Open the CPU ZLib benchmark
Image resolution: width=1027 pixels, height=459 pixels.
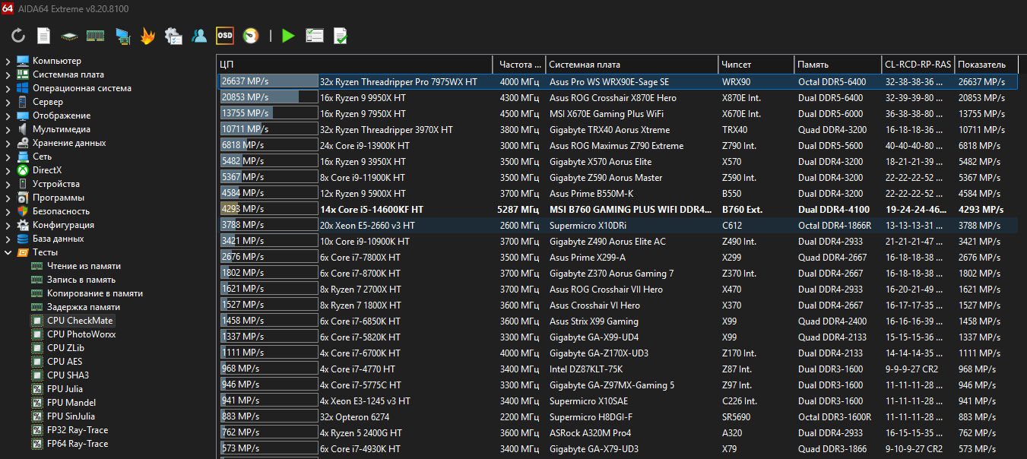pyautogui.click(x=65, y=348)
